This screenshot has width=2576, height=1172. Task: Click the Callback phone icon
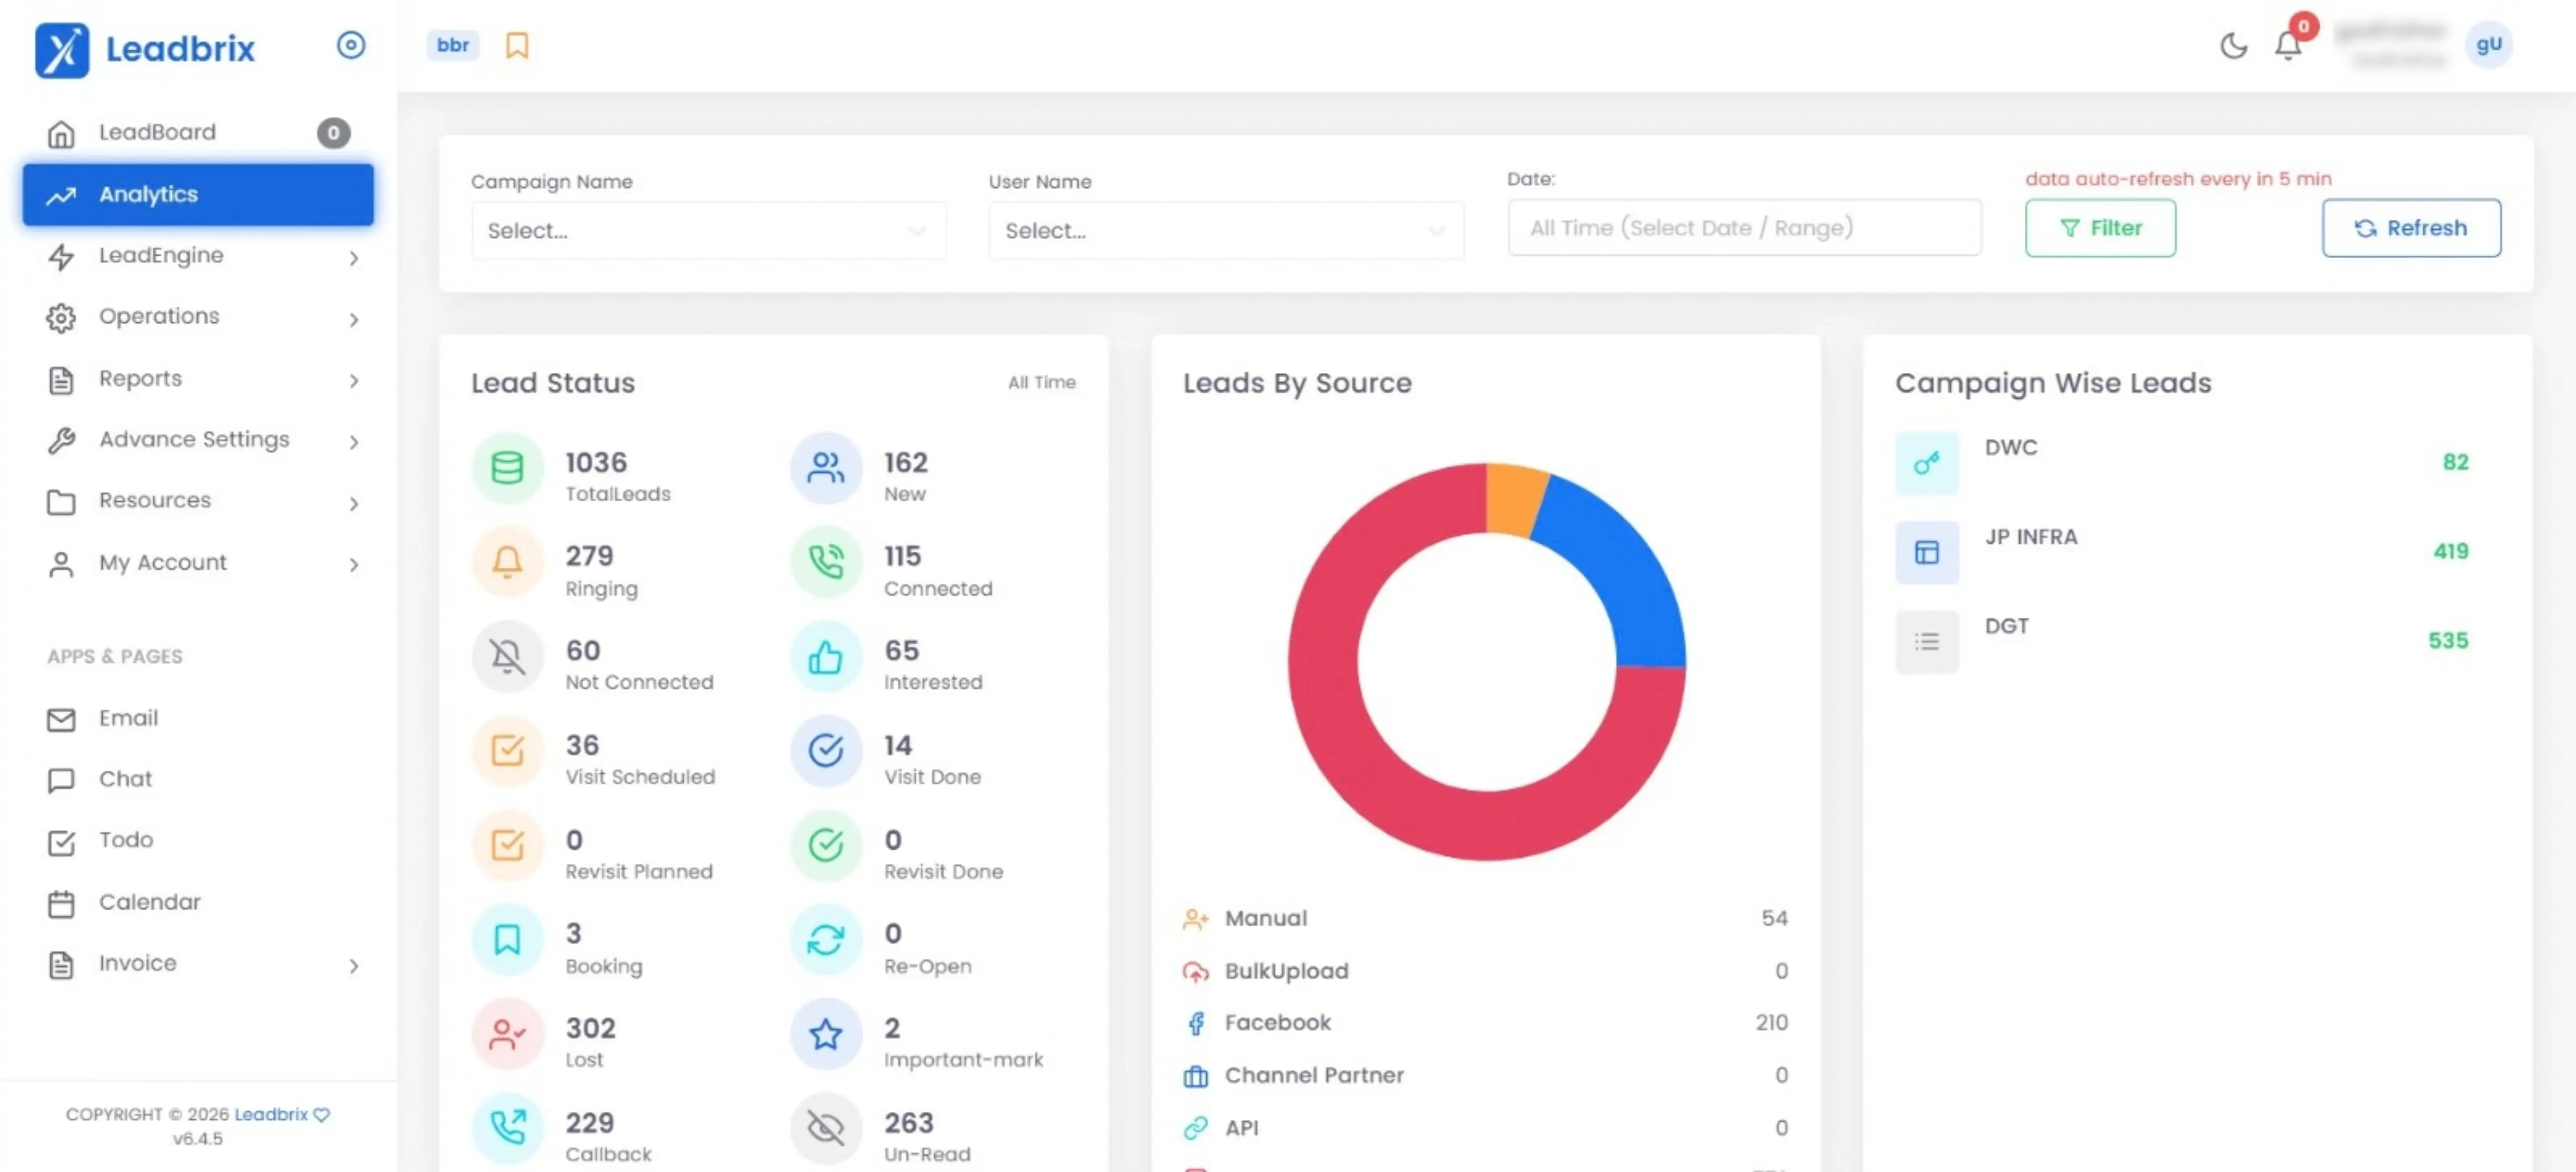(x=507, y=1128)
